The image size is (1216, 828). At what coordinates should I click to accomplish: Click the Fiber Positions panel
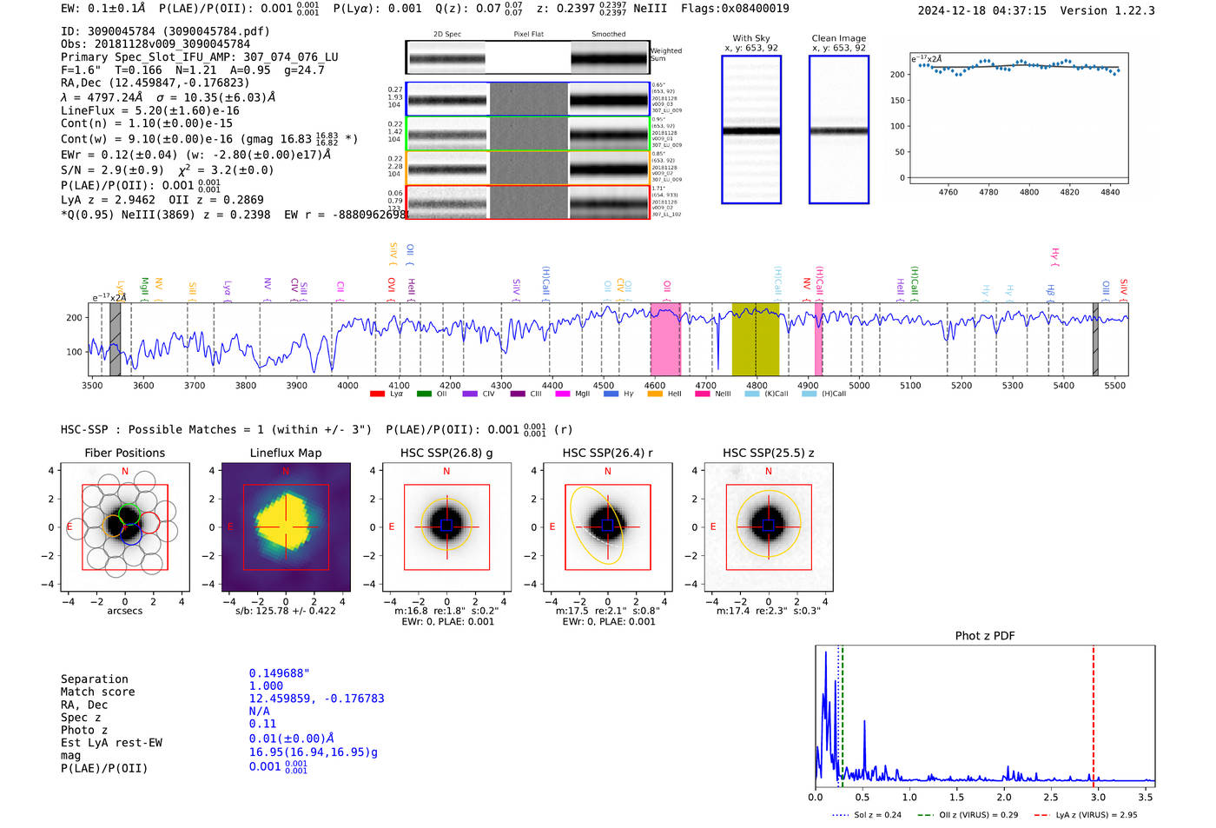click(124, 527)
